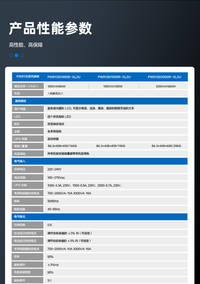Select the filled blue carousel dot

click(16, 55)
